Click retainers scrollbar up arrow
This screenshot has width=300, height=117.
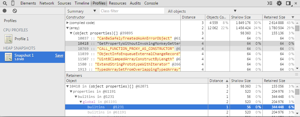point(297,86)
